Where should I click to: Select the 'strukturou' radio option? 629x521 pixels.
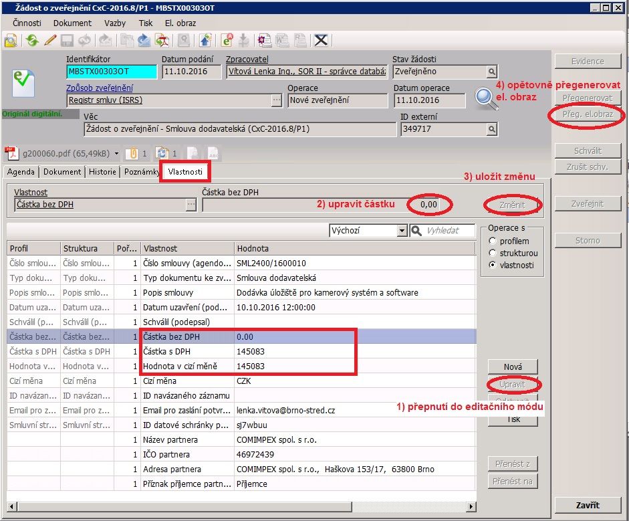(x=493, y=253)
